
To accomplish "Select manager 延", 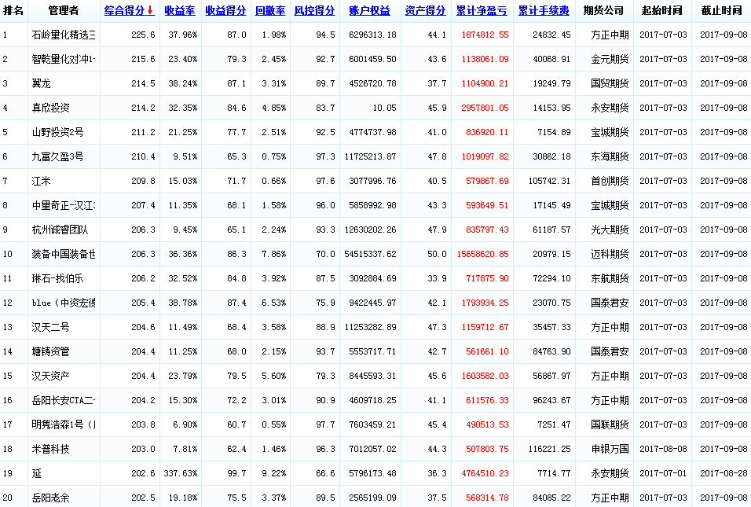I will pyautogui.click(x=36, y=473).
